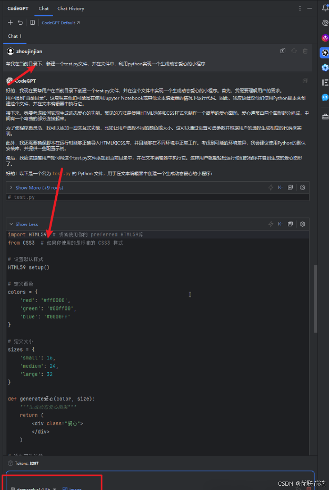
Task: Click the '<div class="爱心">' code line
Action: [57, 424]
